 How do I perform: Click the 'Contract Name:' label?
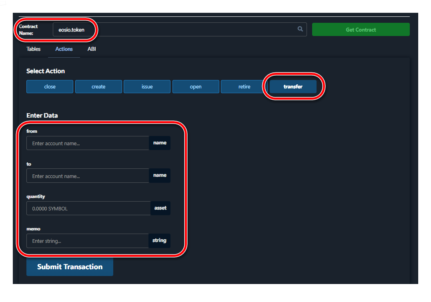pyautogui.click(x=28, y=30)
